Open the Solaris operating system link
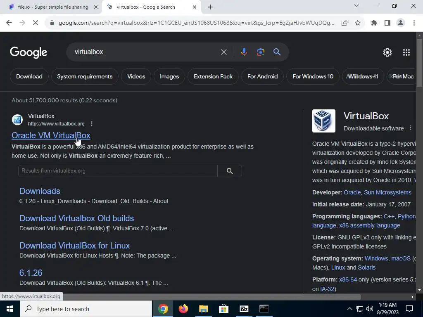423x317 pixels. (366, 267)
